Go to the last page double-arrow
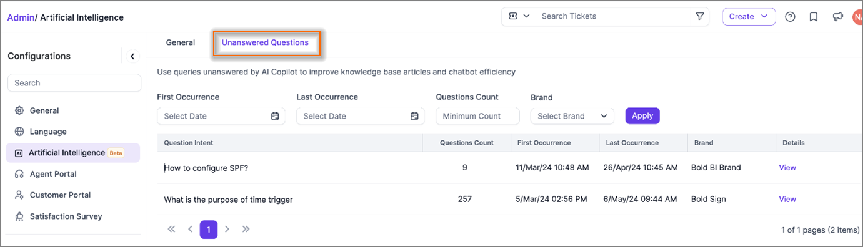 (246, 230)
